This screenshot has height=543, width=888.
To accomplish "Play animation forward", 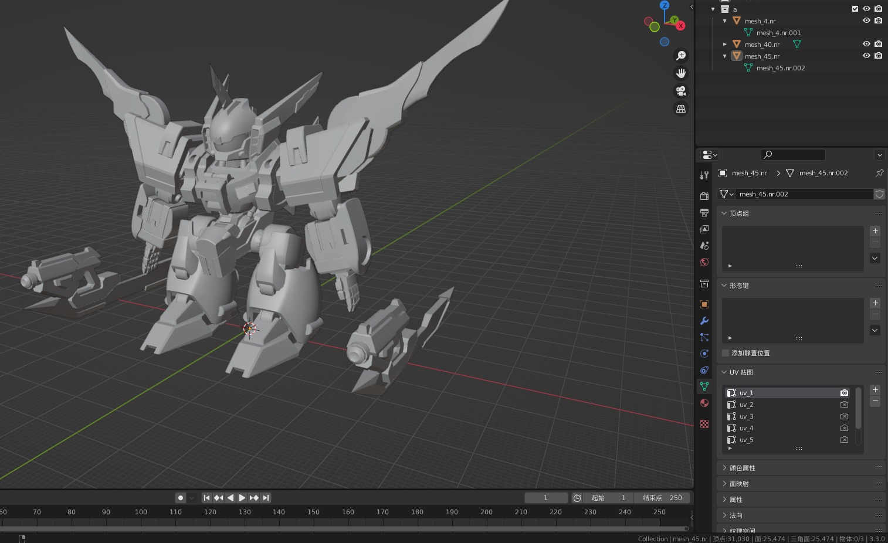I will point(242,498).
